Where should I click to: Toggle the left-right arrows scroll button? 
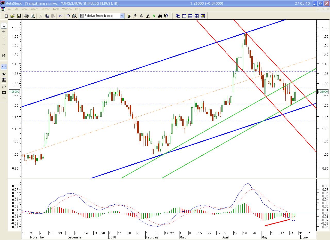[x=4, y=67]
